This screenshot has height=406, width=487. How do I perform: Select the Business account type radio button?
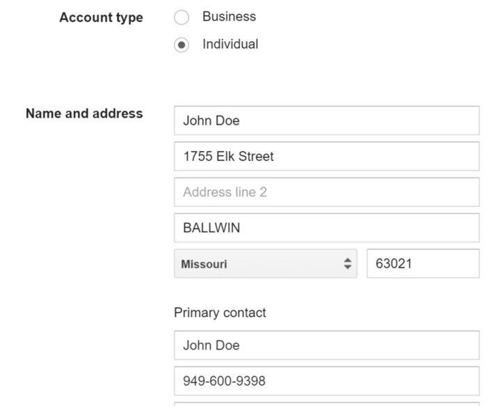182,17
